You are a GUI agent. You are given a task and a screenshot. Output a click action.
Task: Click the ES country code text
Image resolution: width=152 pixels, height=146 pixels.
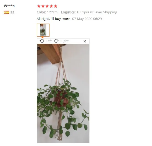[x=12, y=13]
